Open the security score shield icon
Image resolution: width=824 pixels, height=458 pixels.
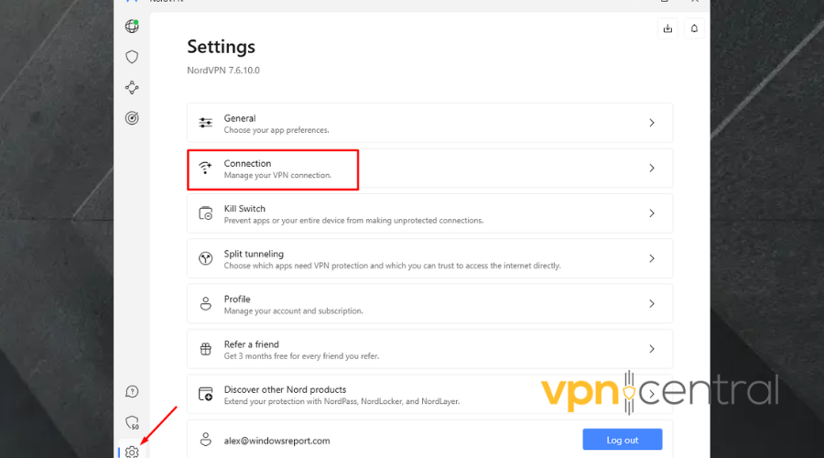[x=132, y=422]
